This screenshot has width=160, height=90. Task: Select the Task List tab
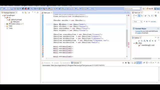pyautogui.click(x=137, y=13)
